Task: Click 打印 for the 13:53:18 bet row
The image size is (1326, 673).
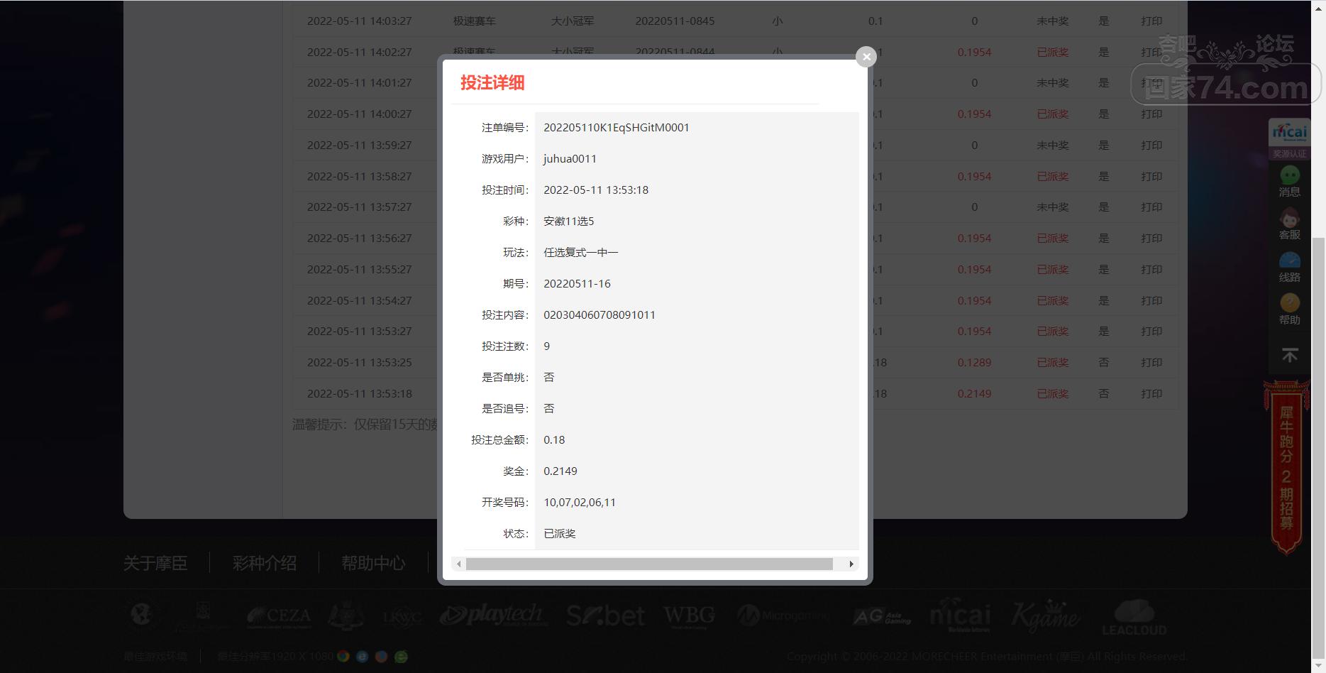Action: 1151,393
